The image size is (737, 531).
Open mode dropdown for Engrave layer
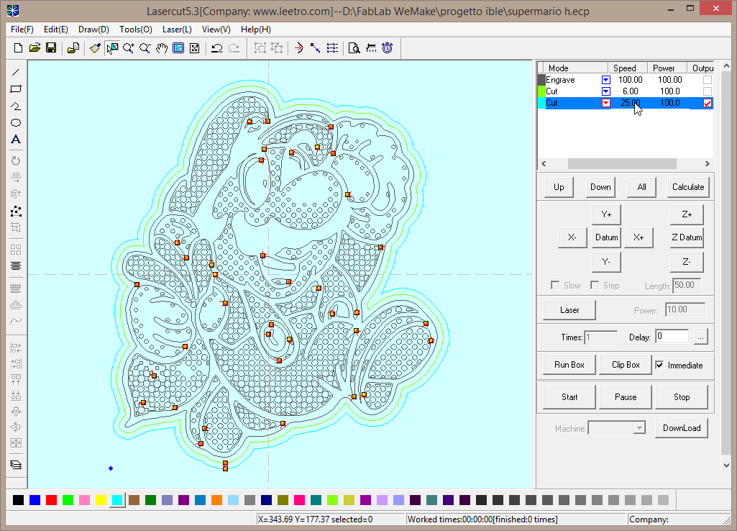[x=606, y=80]
